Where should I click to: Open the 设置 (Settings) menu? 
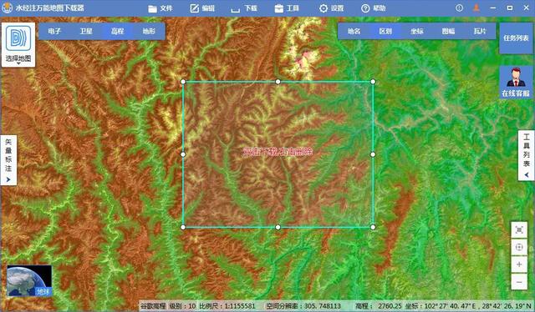click(331, 8)
